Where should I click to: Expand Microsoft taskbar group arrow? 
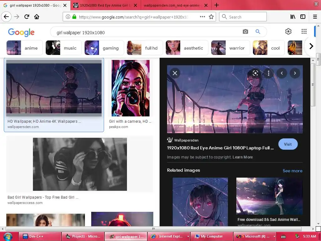coord(274,237)
